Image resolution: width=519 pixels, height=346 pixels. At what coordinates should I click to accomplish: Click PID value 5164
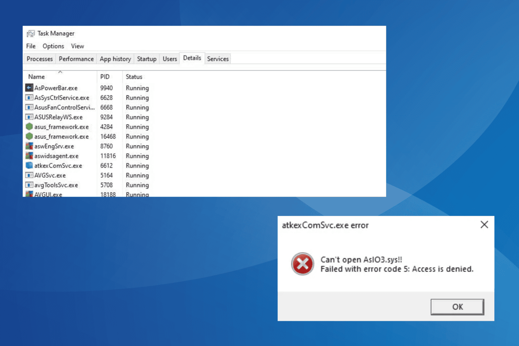click(106, 175)
